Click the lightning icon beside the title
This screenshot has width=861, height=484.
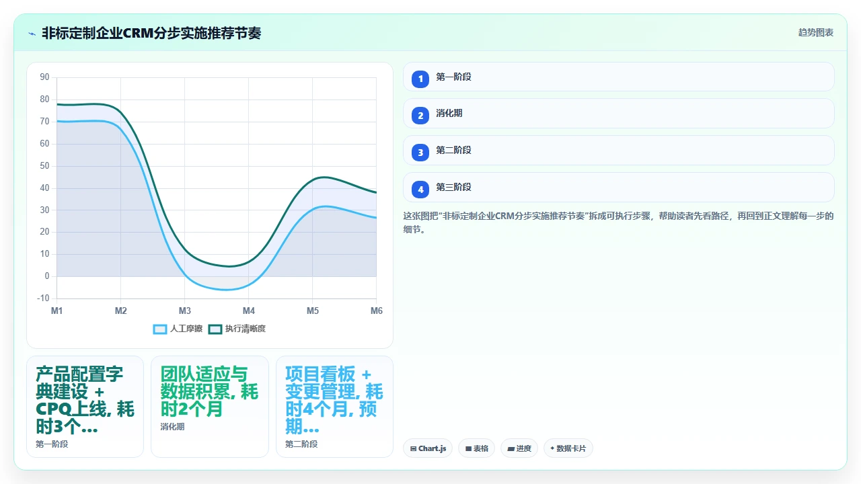32,33
